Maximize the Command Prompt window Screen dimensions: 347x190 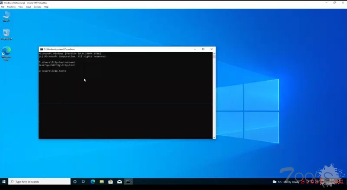click(203, 49)
